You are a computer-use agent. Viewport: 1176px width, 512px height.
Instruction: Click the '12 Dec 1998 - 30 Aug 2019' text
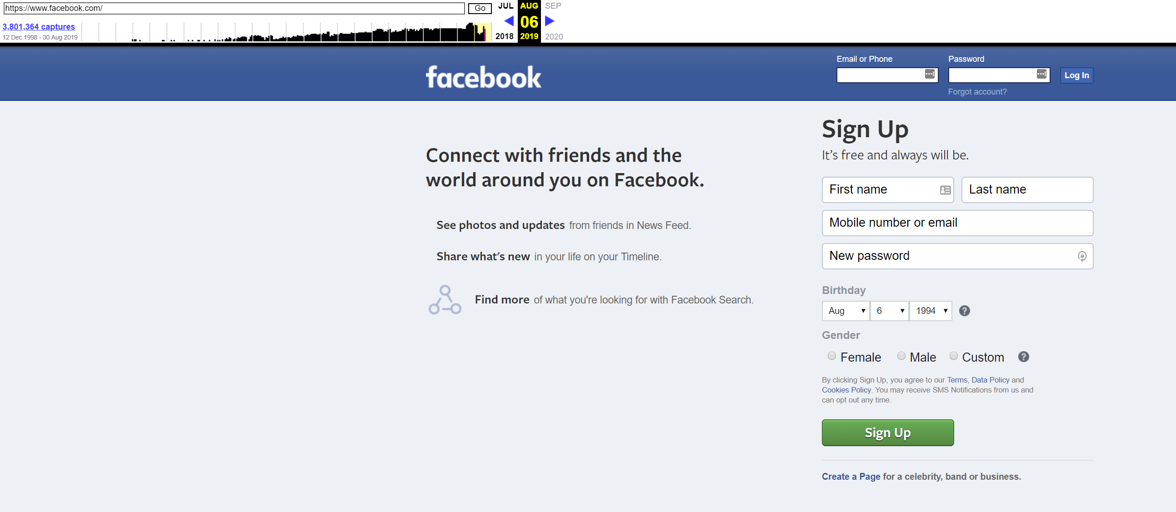click(40, 37)
